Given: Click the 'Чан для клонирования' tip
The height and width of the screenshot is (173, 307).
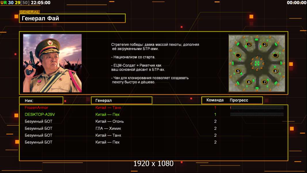Looking at the screenshot, I should (150, 80).
